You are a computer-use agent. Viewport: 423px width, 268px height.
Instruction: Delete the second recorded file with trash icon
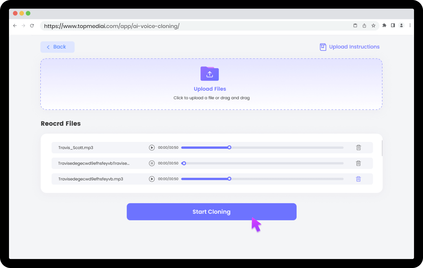(x=358, y=163)
